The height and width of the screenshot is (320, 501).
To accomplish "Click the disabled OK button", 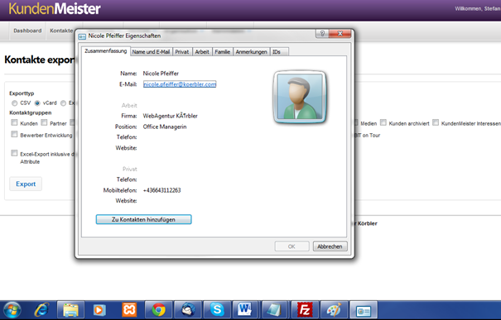I will (291, 246).
